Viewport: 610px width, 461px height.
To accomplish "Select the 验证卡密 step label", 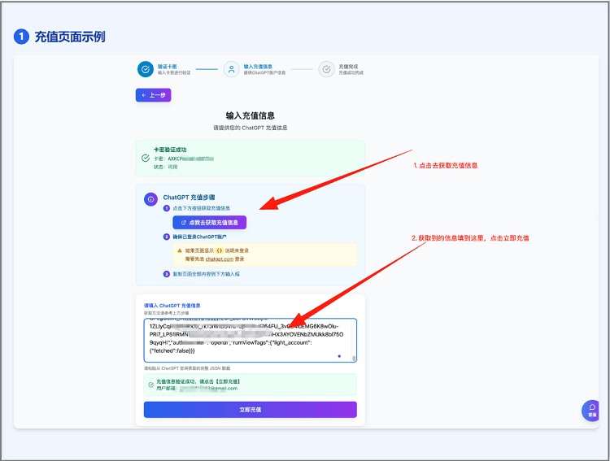I will point(166,66).
